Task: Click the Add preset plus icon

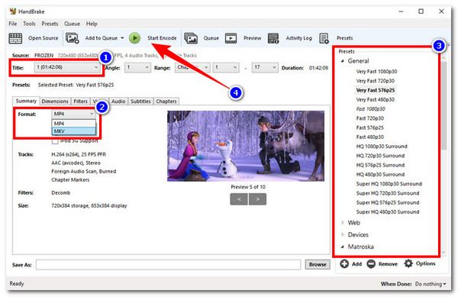Action: [344, 263]
